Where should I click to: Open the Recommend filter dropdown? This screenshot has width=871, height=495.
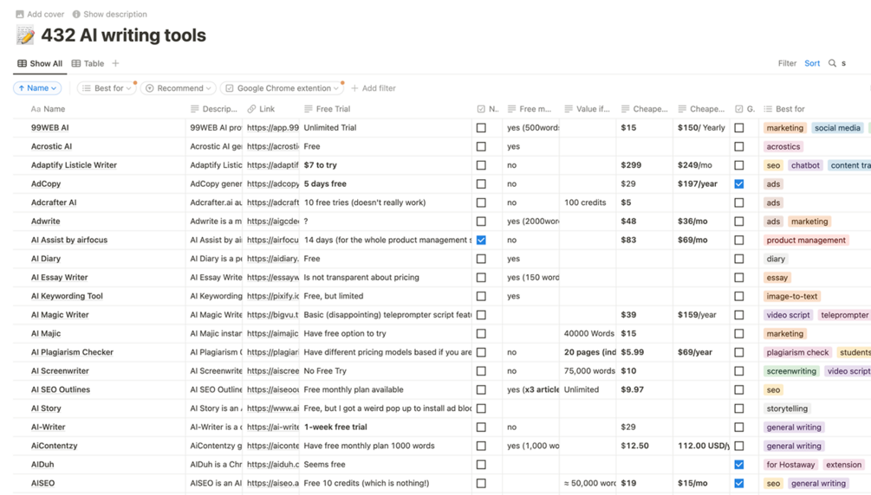(x=179, y=87)
